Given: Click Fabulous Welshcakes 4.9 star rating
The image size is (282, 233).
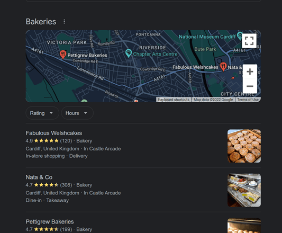Looking at the screenshot, I should coord(46,141).
